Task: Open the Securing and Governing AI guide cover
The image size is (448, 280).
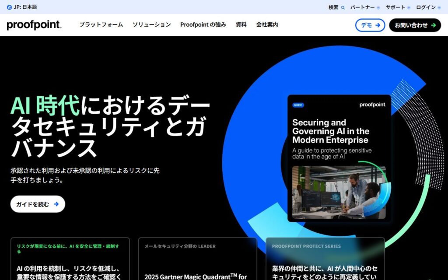Action: tap(339, 158)
